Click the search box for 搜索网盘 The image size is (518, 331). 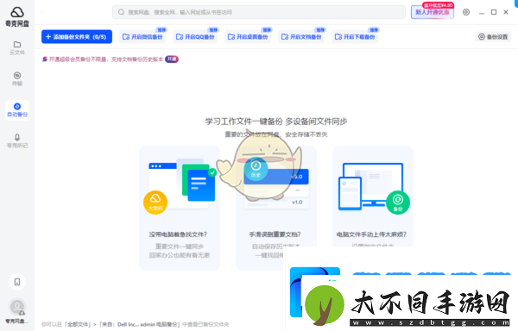[259, 12]
